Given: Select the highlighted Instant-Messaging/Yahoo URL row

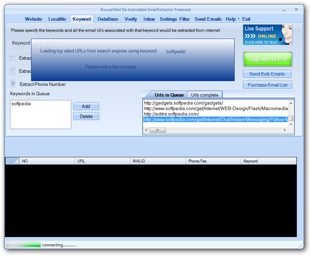Looking at the screenshot, I should click(x=216, y=120).
